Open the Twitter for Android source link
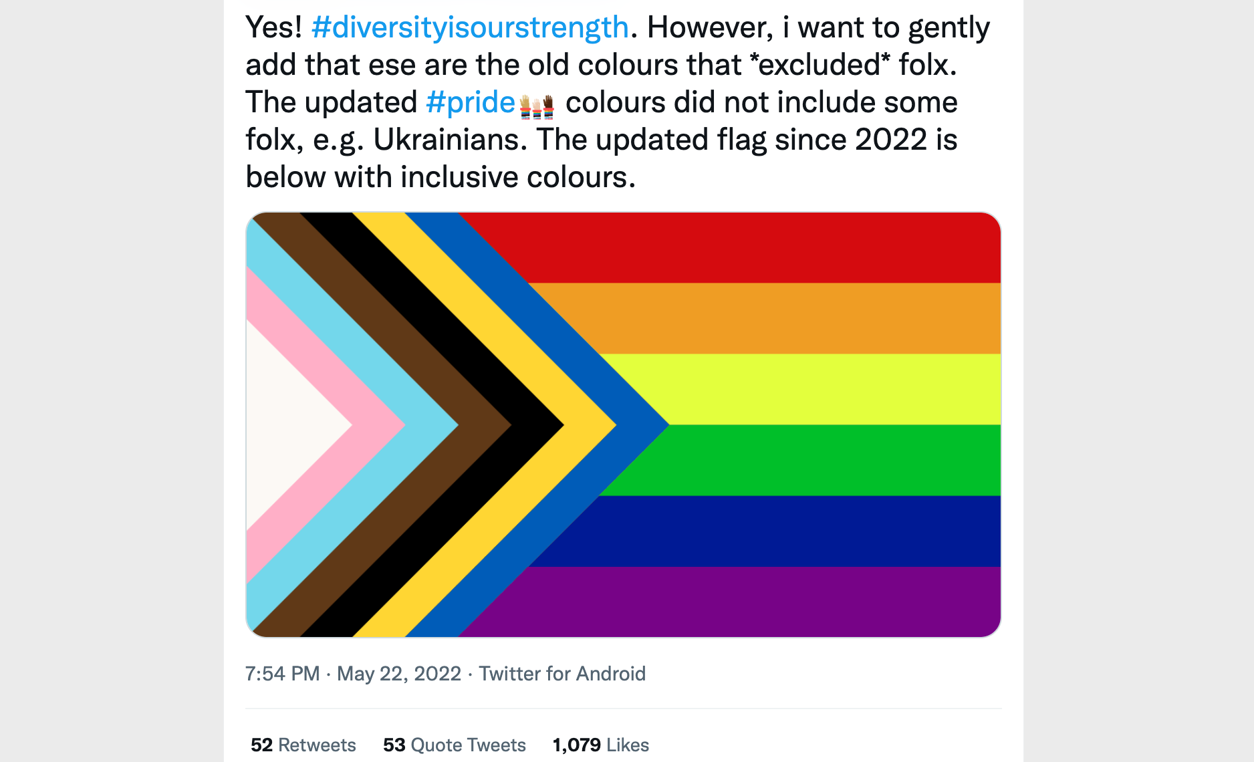 [x=562, y=673]
